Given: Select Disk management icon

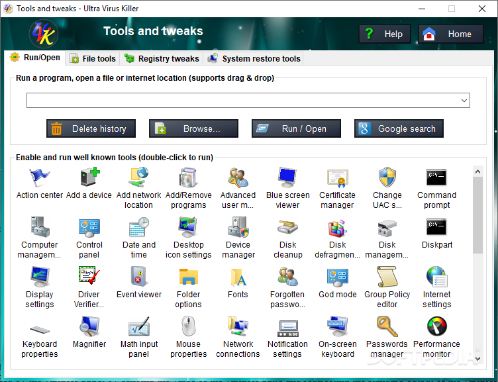Looking at the screenshot, I should click(x=387, y=227).
